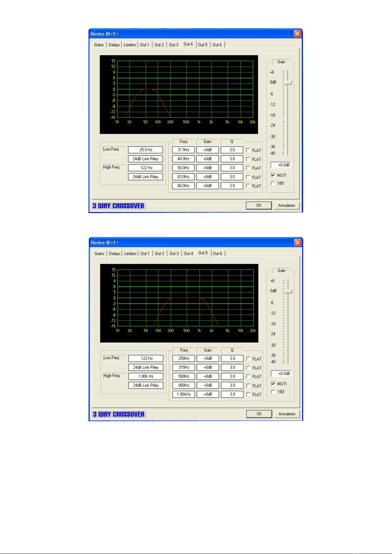
Task: Toggle FLAT checkbox for 40.0Hz band
Action: [248, 159]
